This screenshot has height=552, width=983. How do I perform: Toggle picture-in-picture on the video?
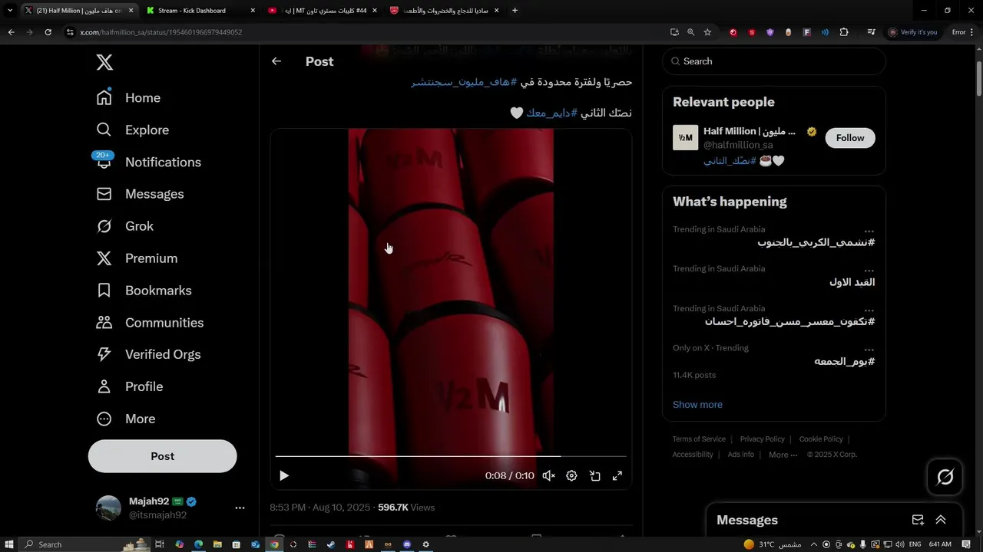tap(594, 476)
